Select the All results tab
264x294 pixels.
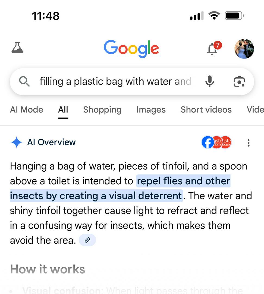point(63,110)
